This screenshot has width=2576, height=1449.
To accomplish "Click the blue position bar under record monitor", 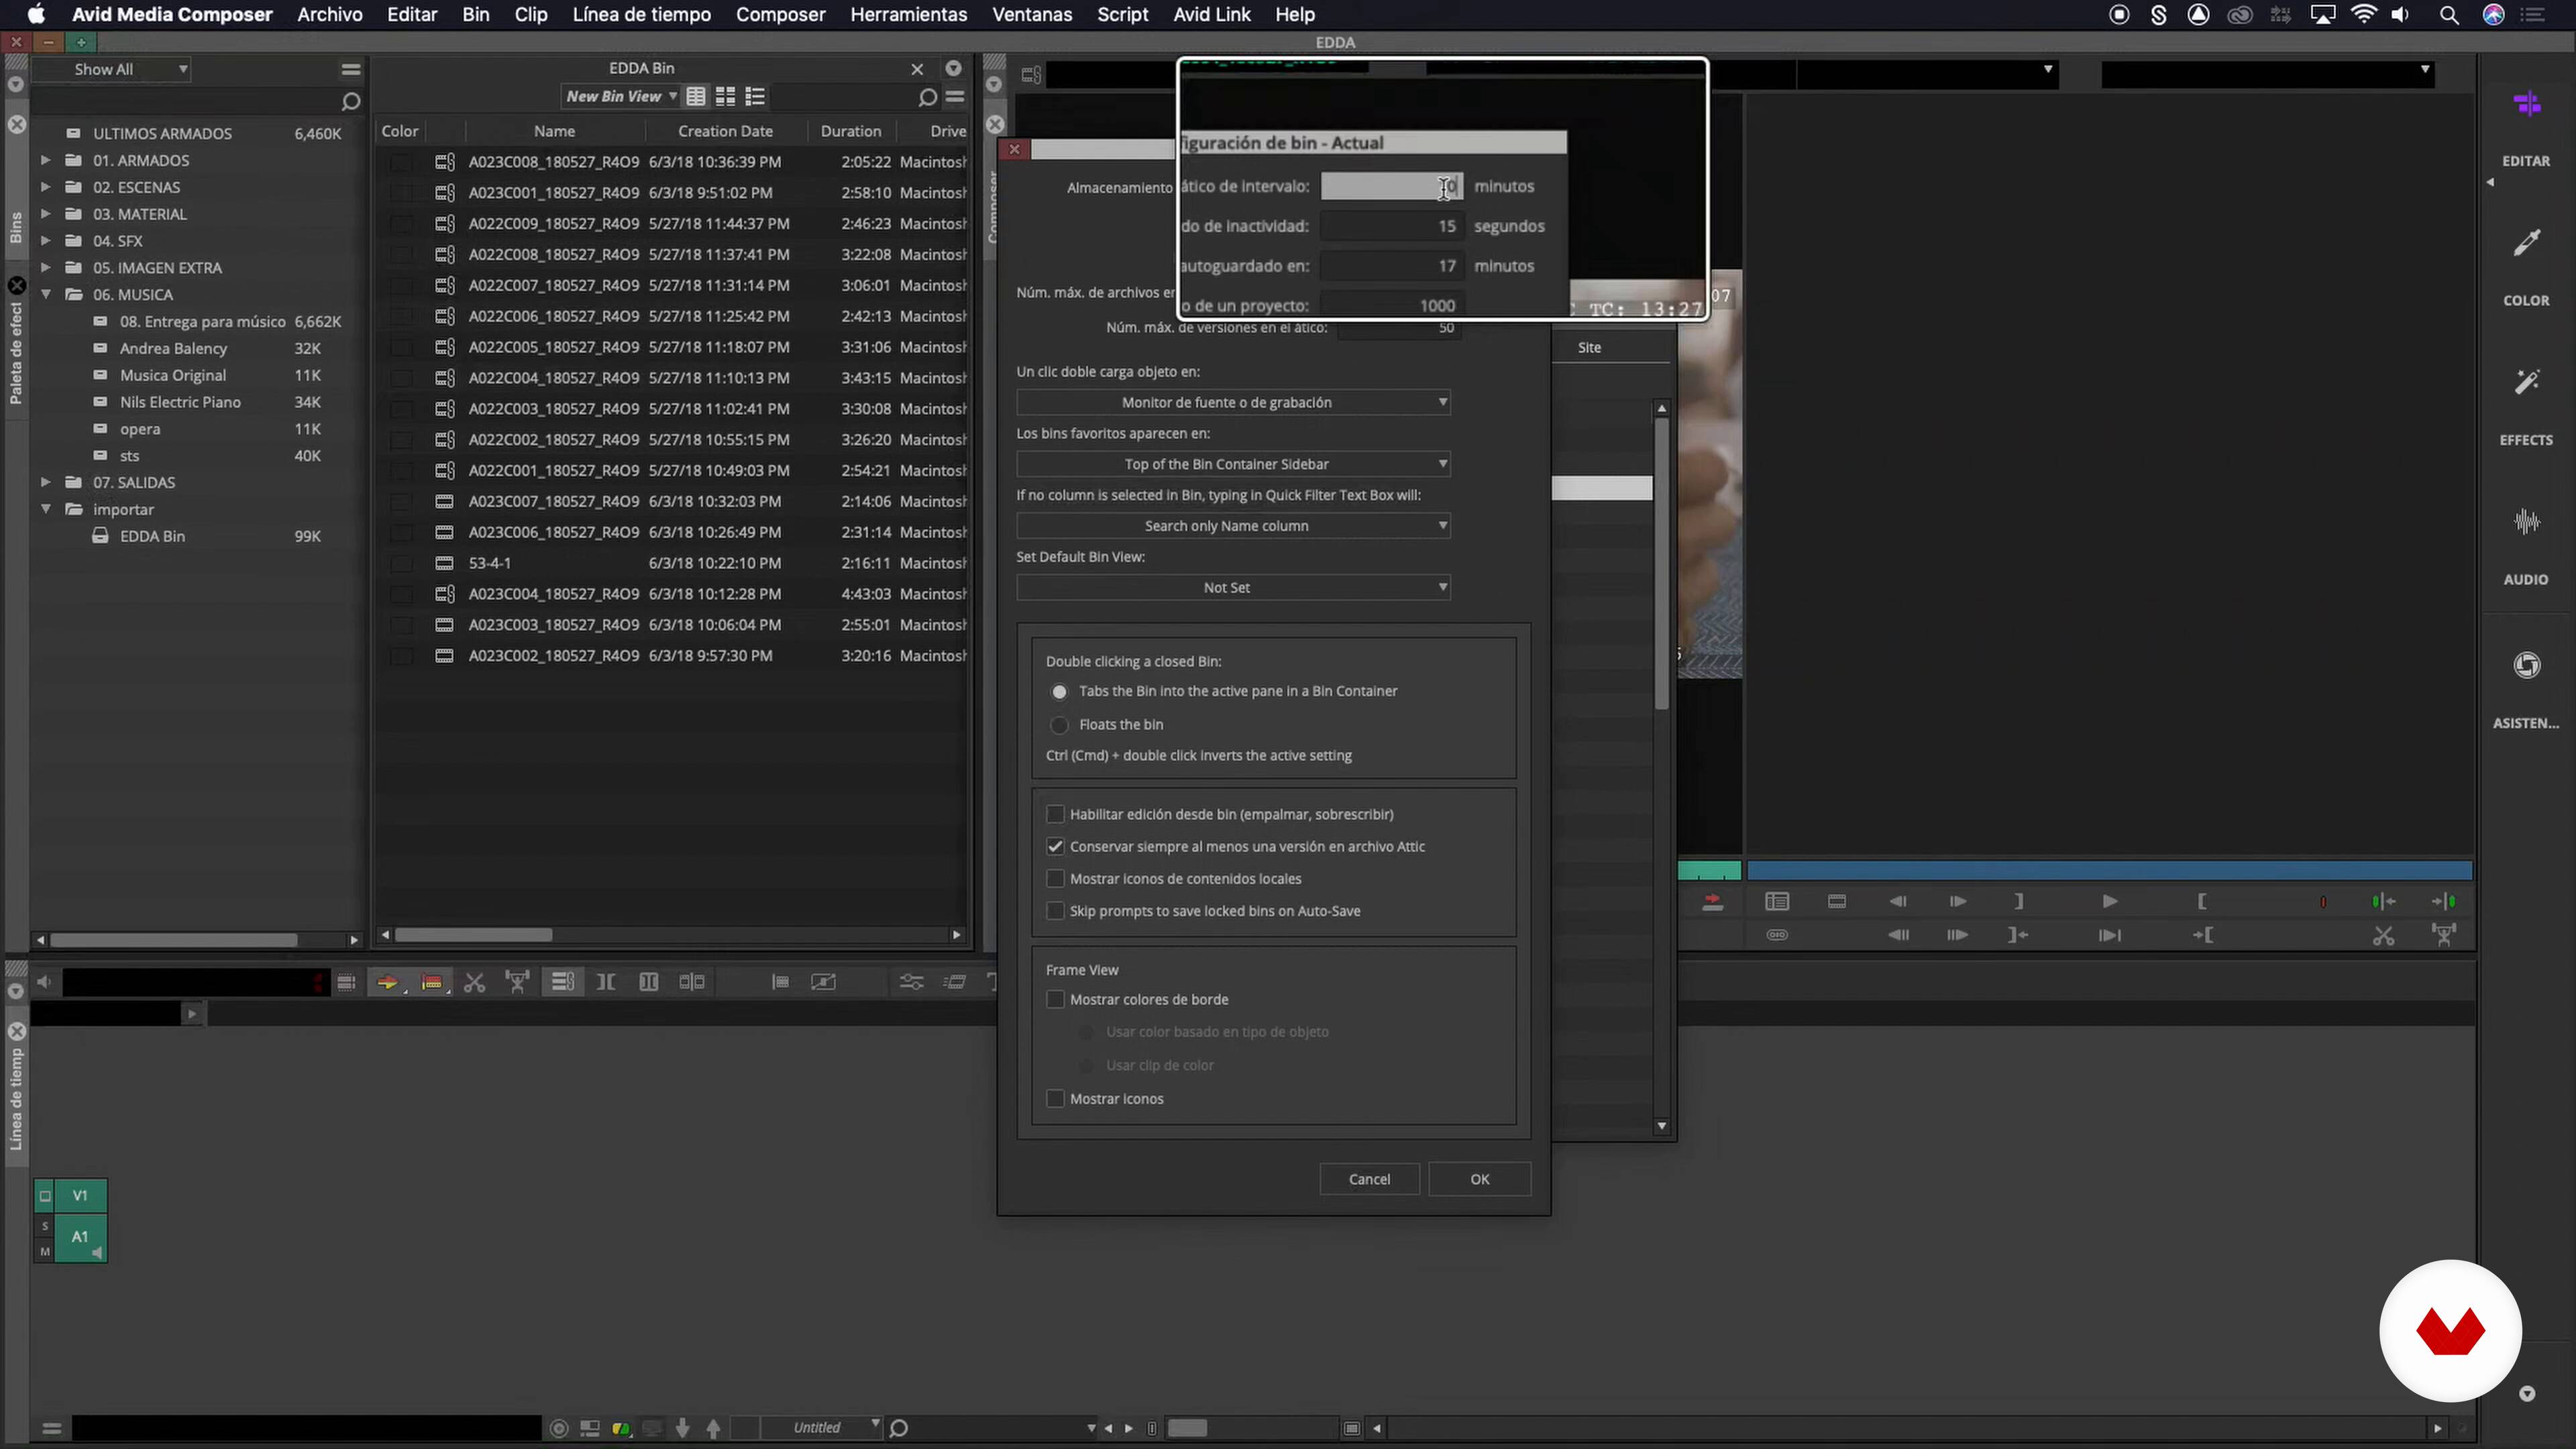I will pyautogui.click(x=2109, y=871).
